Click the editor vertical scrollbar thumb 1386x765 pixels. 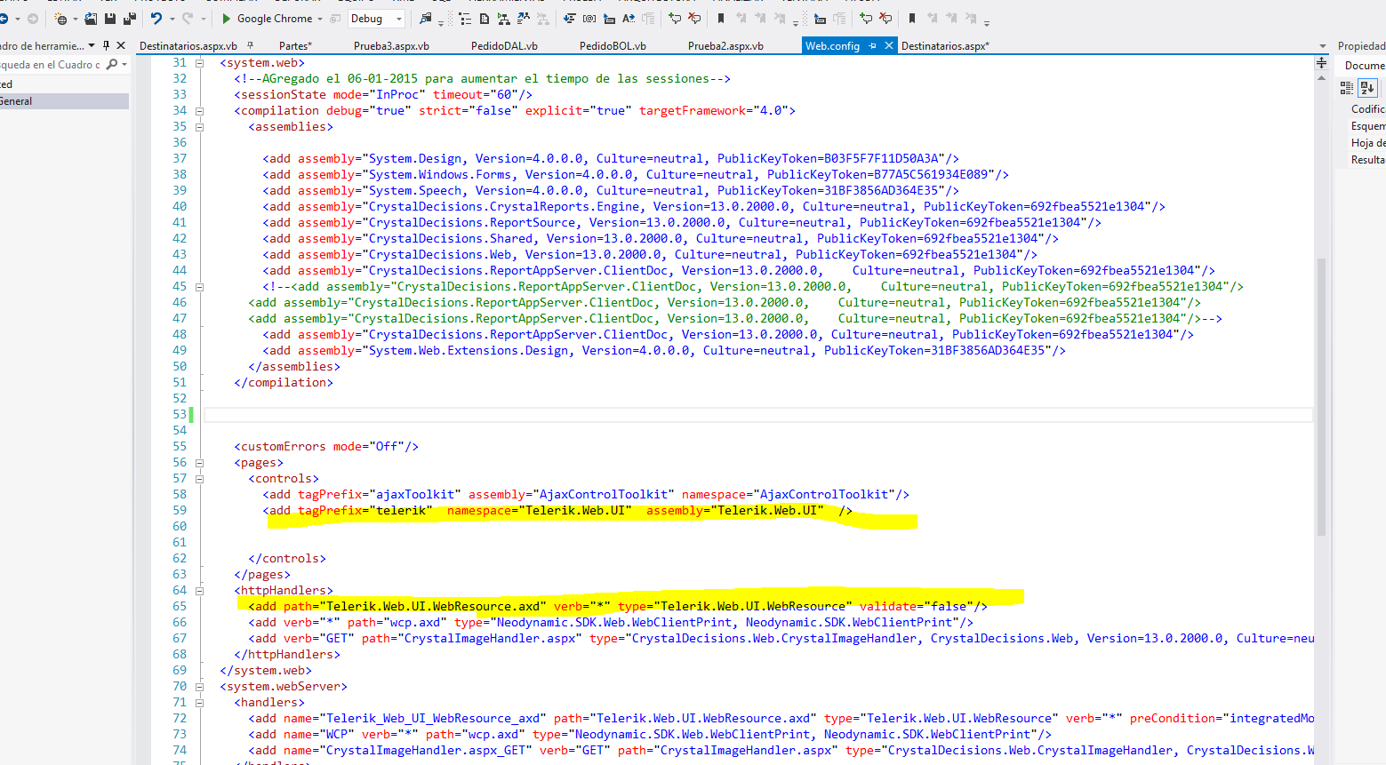tap(1321, 396)
